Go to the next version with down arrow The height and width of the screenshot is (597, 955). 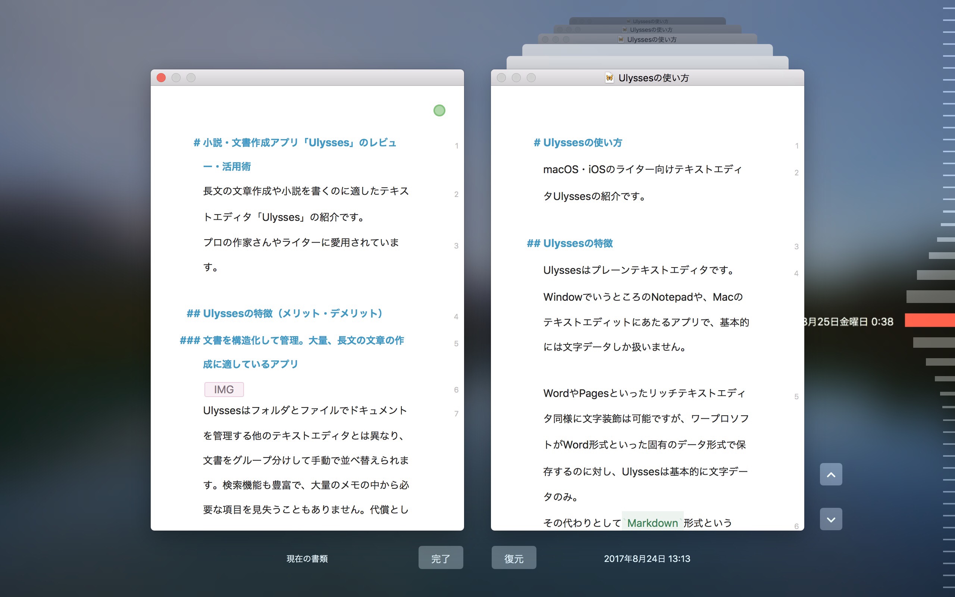[831, 519]
